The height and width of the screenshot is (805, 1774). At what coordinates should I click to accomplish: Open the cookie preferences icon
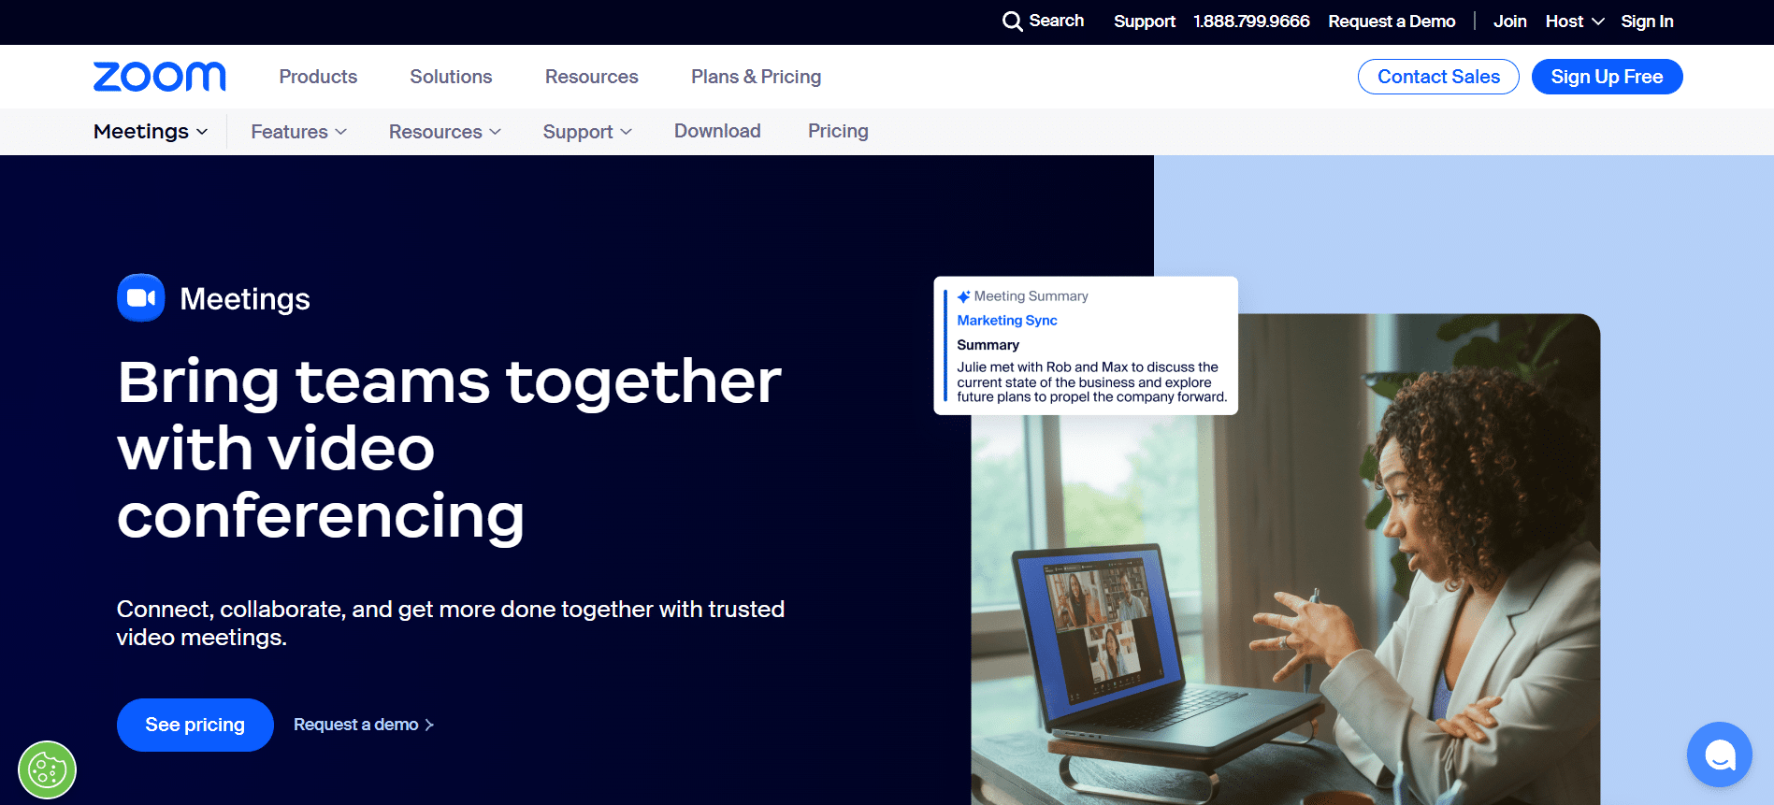pyautogui.click(x=47, y=770)
